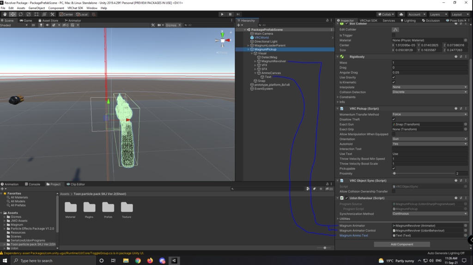This screenshot has width=473, height=265.
Task: Toggle the Use Gravity checkbox
Action: point(394,77)
